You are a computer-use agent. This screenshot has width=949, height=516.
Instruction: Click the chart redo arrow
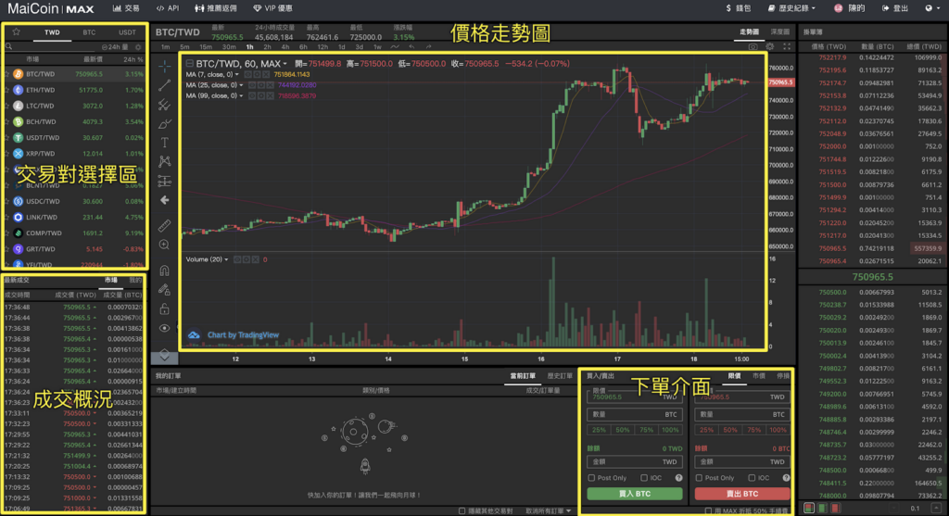tap(429, 46)
